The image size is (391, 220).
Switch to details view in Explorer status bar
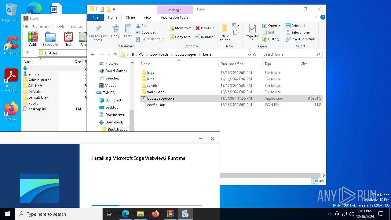[x=315, y=182]
